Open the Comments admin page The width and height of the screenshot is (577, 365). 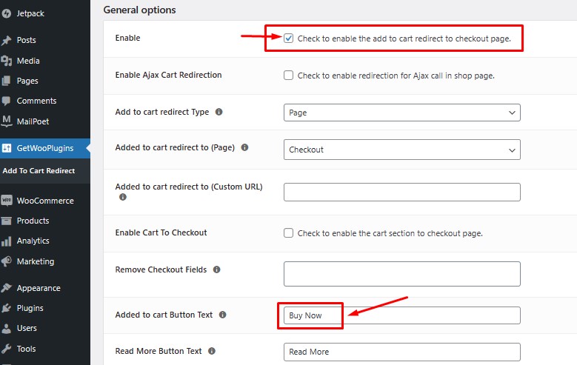point(36,101)
